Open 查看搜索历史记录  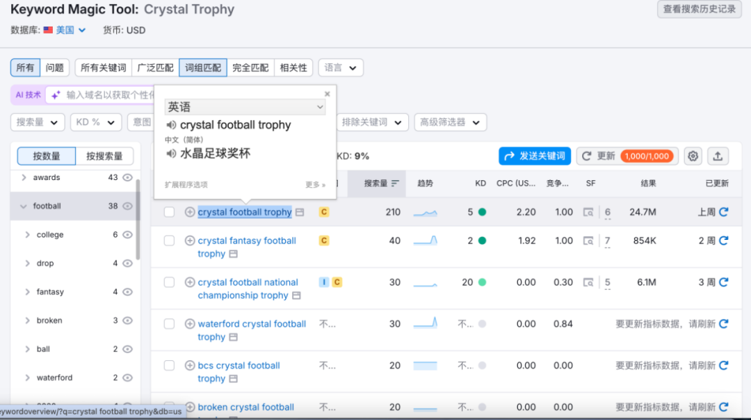698,10
